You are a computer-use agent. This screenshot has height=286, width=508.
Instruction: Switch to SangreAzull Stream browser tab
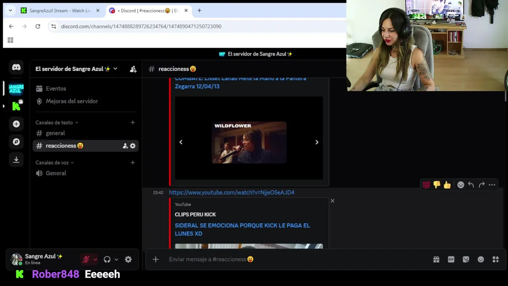(60, 11)
